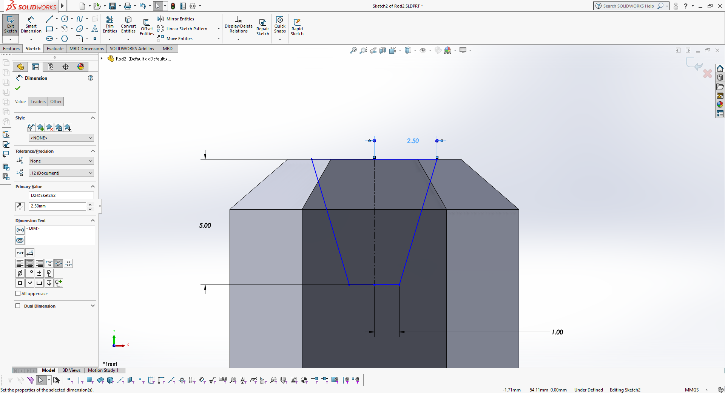725x393 pixels.
Task: Click the Move Entities command
Action: 175,39
